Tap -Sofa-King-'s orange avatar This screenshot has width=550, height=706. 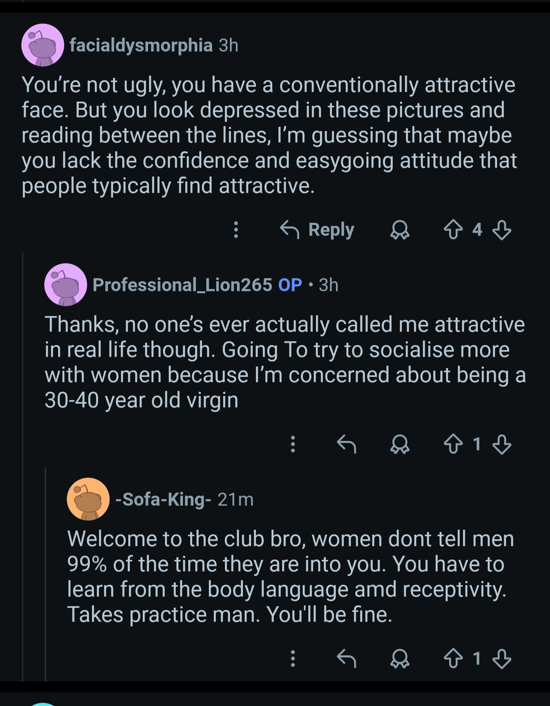(88, 499)
